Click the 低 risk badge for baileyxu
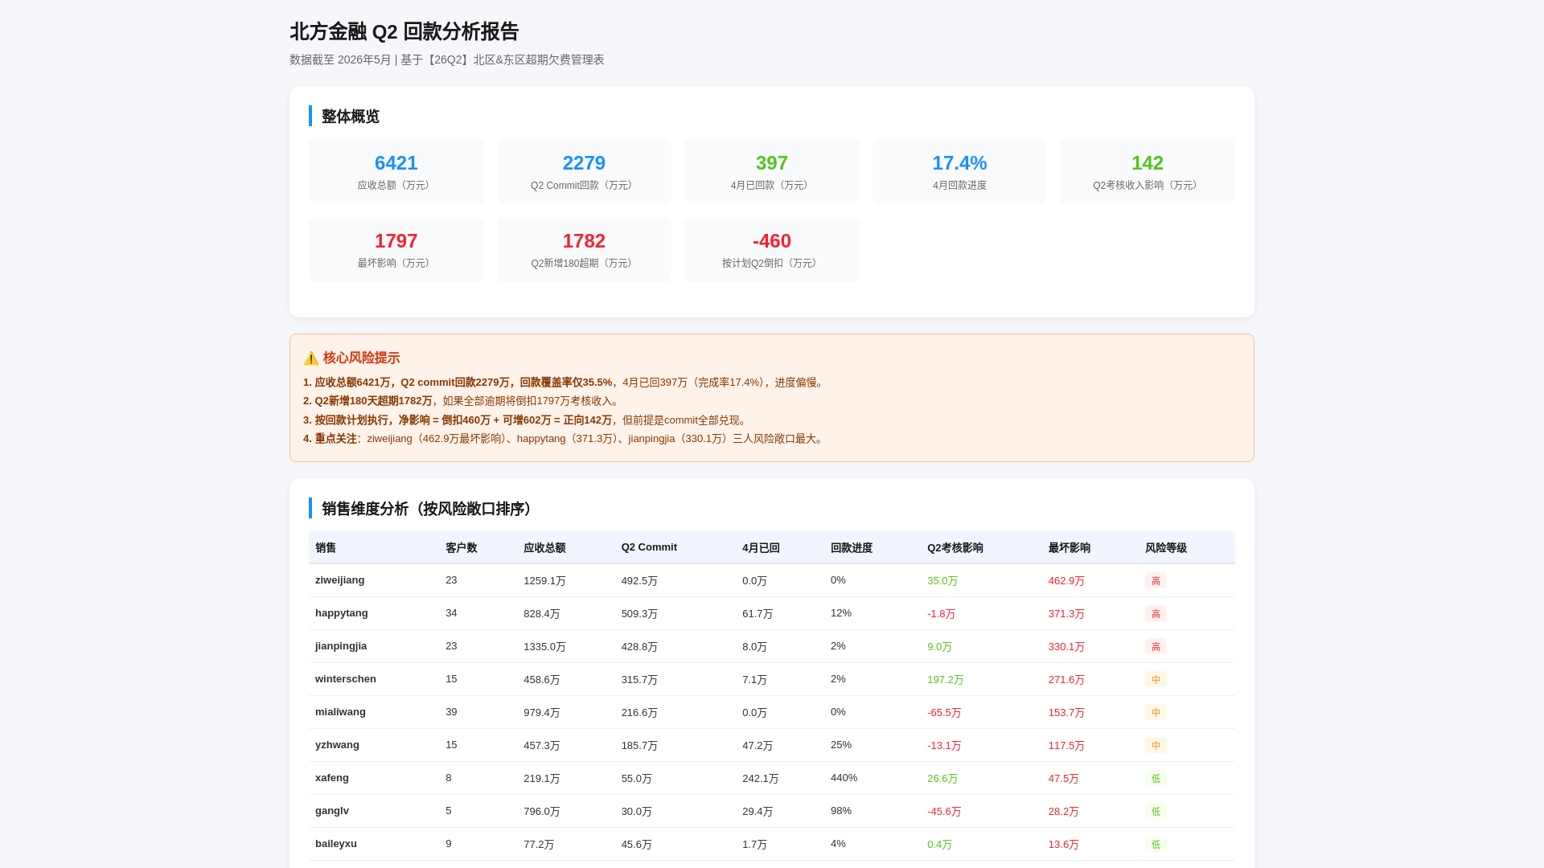The width and height of the screenshot is (1544, 868). 1156,844
